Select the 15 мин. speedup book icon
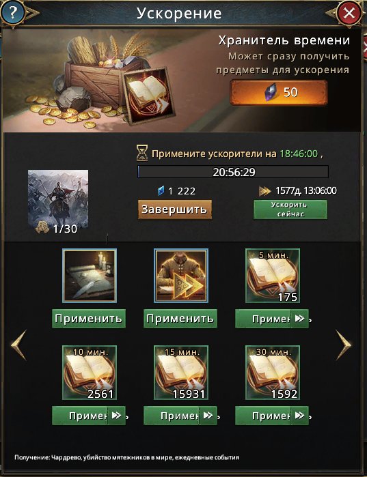The width and height of the screenshot is (367, 477). [181, 373]
